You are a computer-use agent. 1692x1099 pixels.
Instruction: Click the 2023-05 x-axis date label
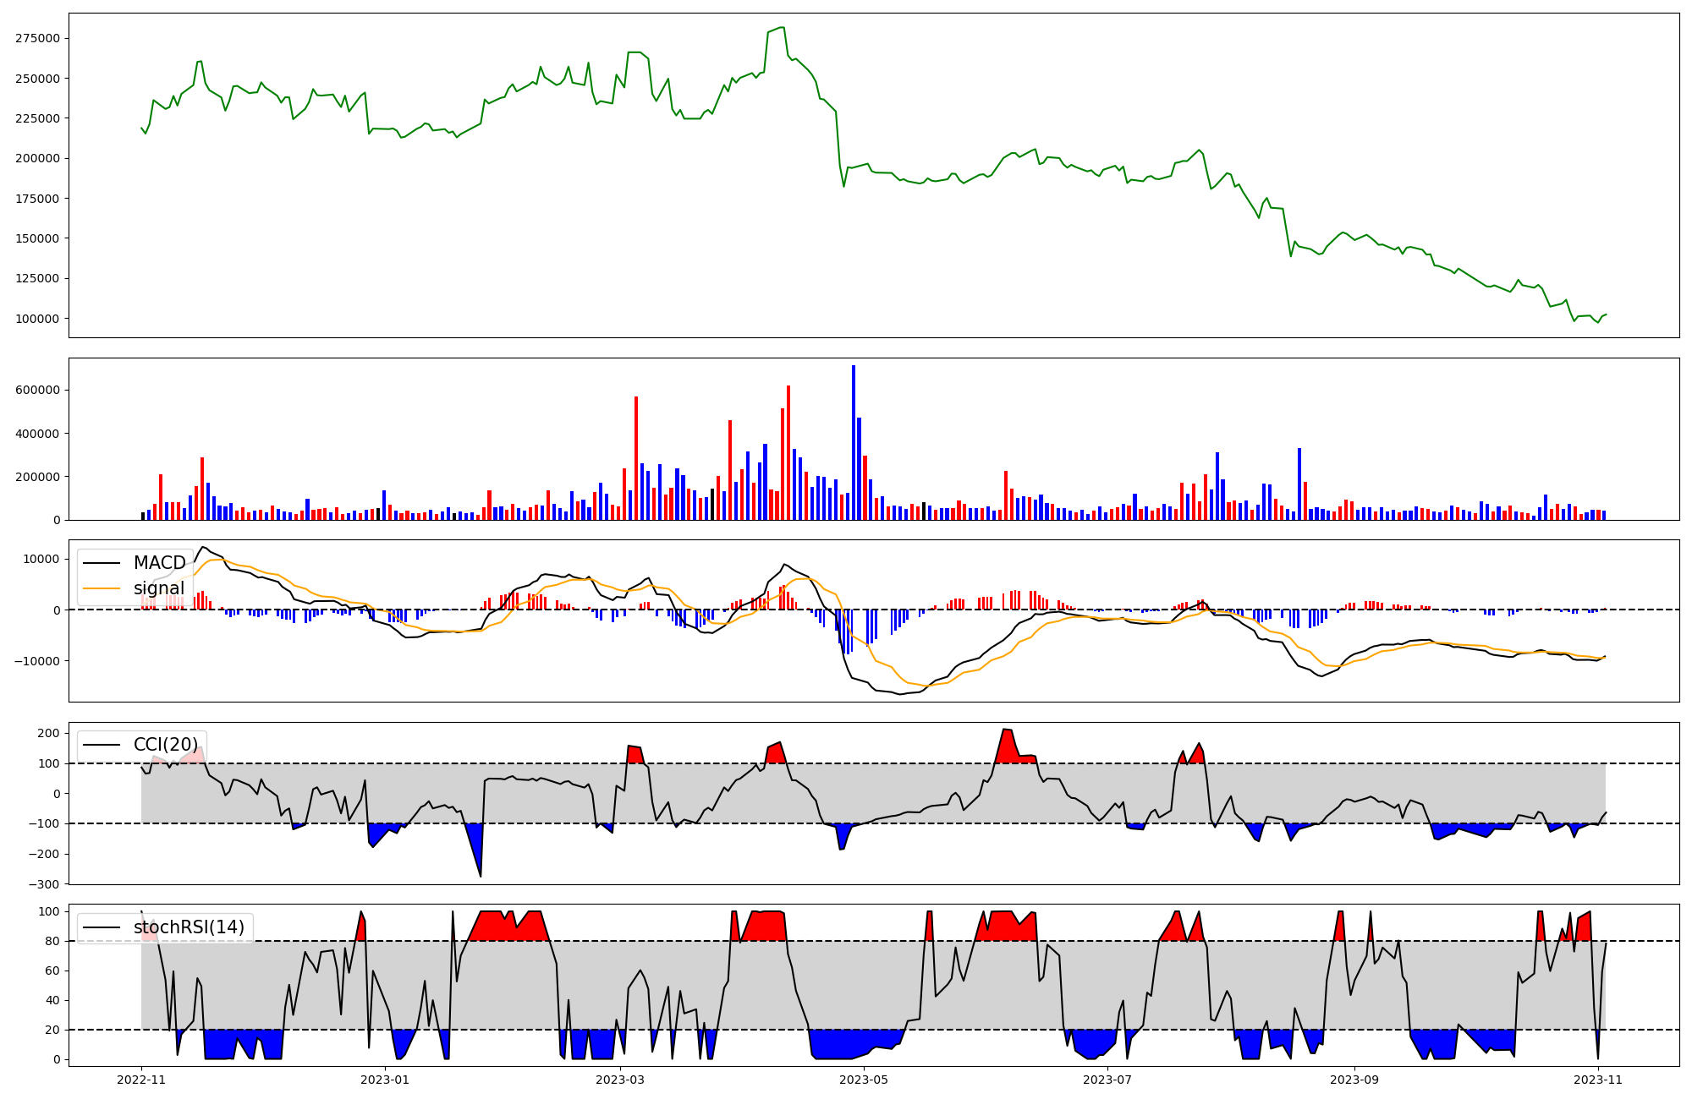[x=864, y=1080]
